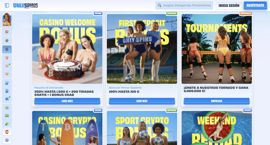
Task: Select the gift box promotions icon
Action: 7,49
